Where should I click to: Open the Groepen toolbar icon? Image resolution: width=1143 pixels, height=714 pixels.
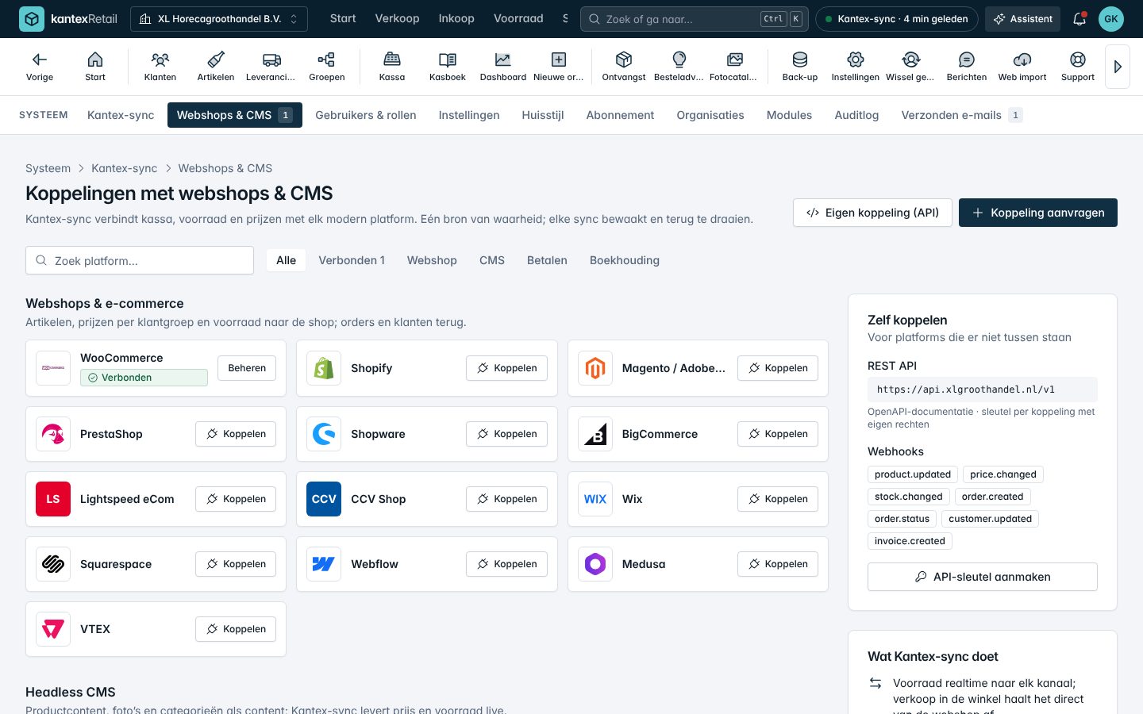click(x=327, y=67)
